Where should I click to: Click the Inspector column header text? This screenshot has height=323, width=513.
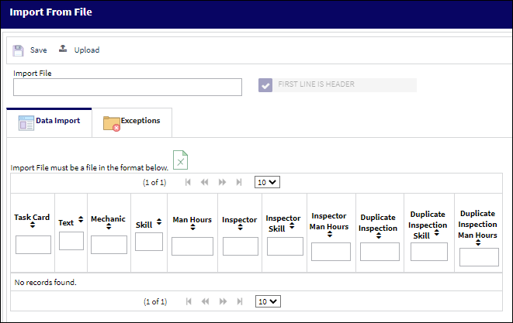pos(239,220)
